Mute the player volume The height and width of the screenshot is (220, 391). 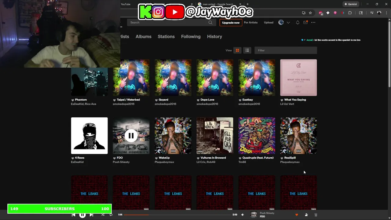[x=243, y=215]
